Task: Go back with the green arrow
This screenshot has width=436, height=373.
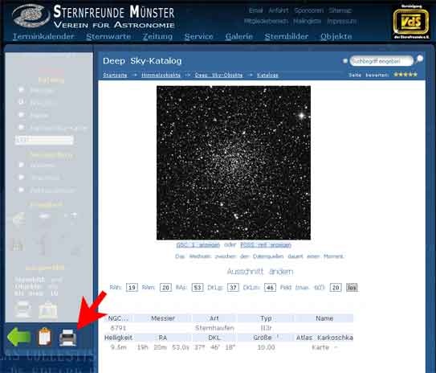Action: point(19,337)
